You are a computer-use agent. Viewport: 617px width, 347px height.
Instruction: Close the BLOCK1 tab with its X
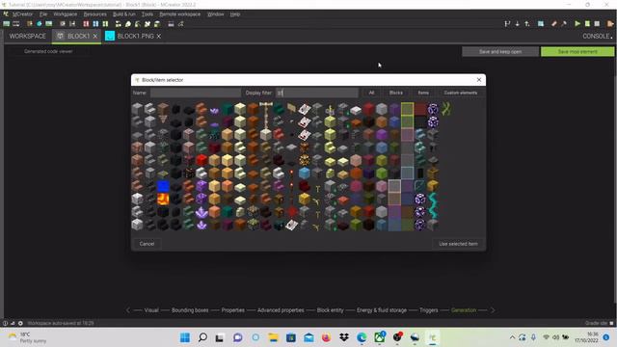pos(95,36)
